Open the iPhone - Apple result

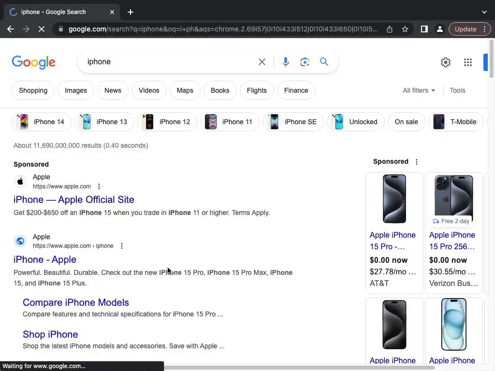coord(45,259)
